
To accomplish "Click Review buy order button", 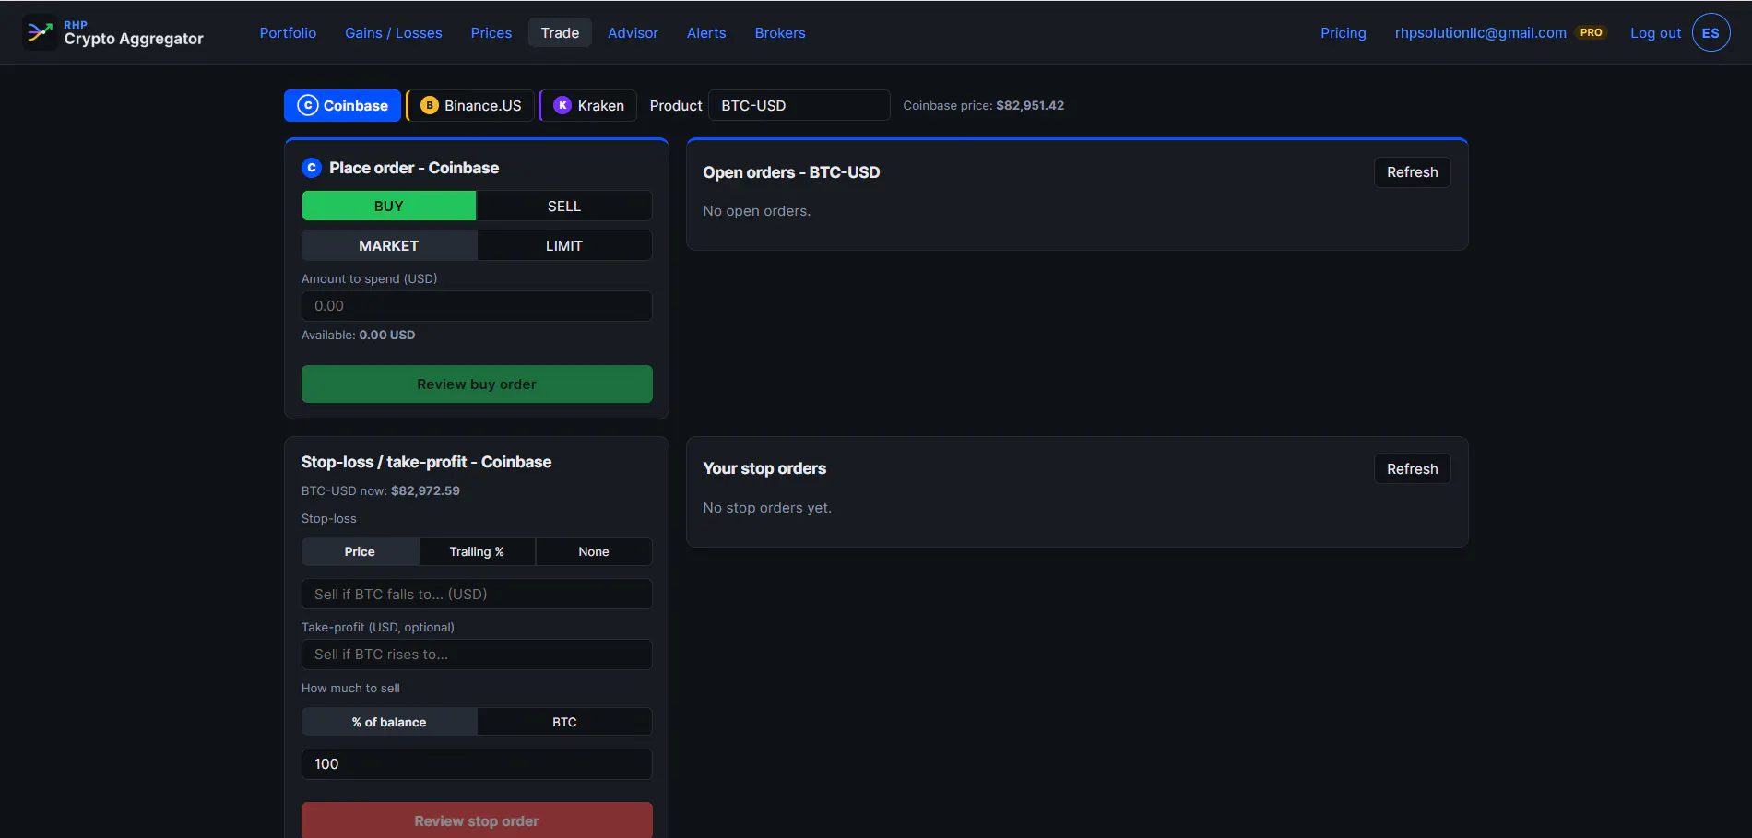I will tap(477, 384).
